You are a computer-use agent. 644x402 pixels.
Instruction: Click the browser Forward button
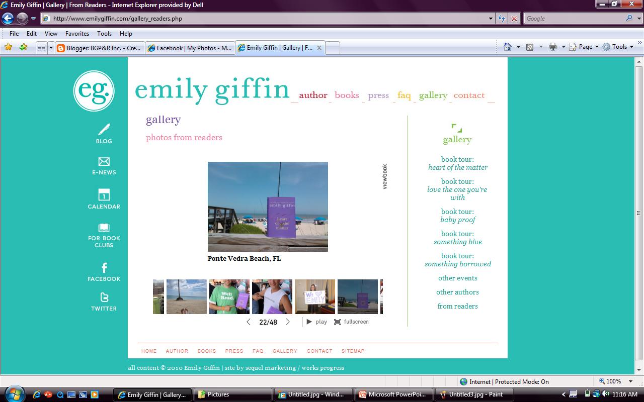tap(22, 19)
